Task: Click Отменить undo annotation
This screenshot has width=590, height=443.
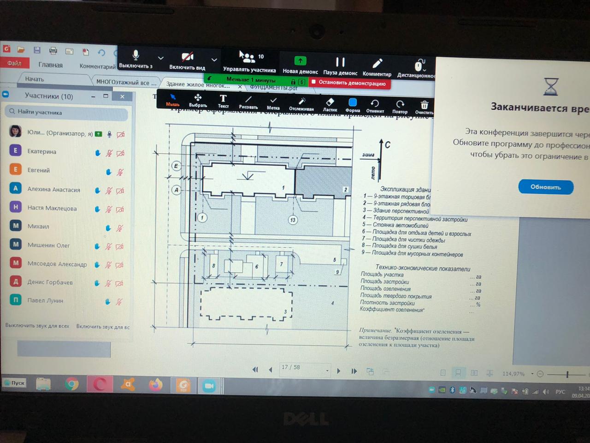Action: click(x=375, y=106)
